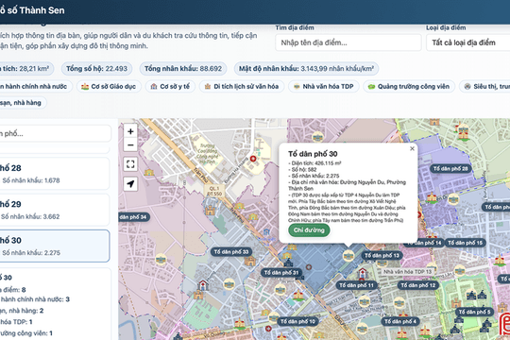Click the Chỉ đường button
Image resolution: width=510 pixels, height=340 pixels.
[309, 230]
